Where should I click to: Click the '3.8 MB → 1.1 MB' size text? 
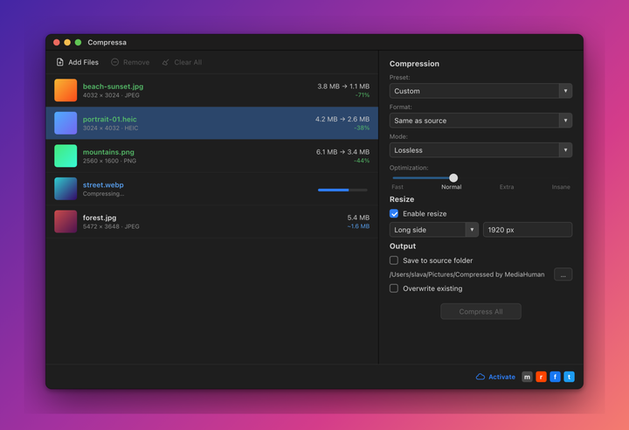(343, 87)
